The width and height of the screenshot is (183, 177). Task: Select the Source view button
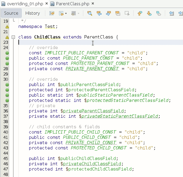[x=11, y=13]
